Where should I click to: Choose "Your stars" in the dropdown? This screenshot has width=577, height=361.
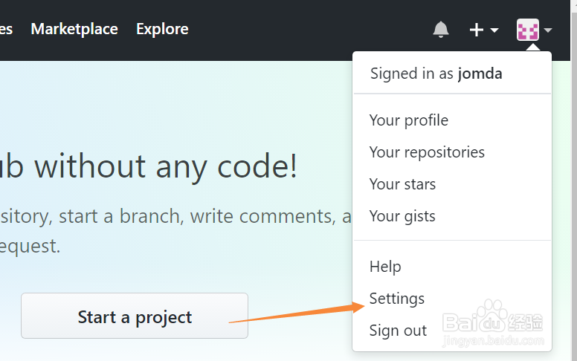pos(402,184)
